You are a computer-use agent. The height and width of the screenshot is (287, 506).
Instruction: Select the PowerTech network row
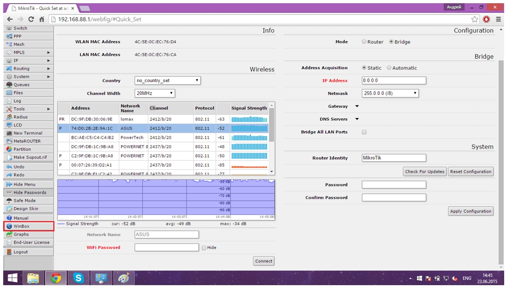coord(163,137)
